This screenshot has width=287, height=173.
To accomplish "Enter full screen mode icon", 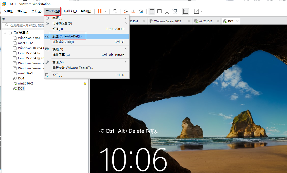I will coord(167,11).
